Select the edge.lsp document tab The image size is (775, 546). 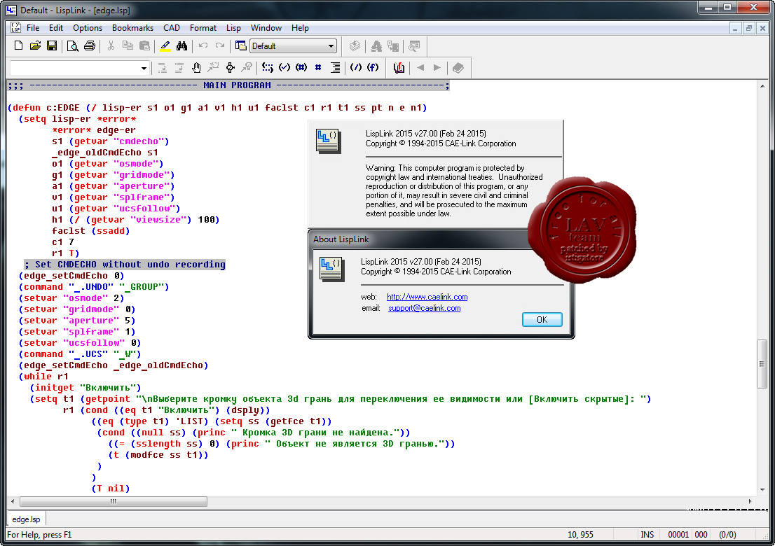(26, 519)
